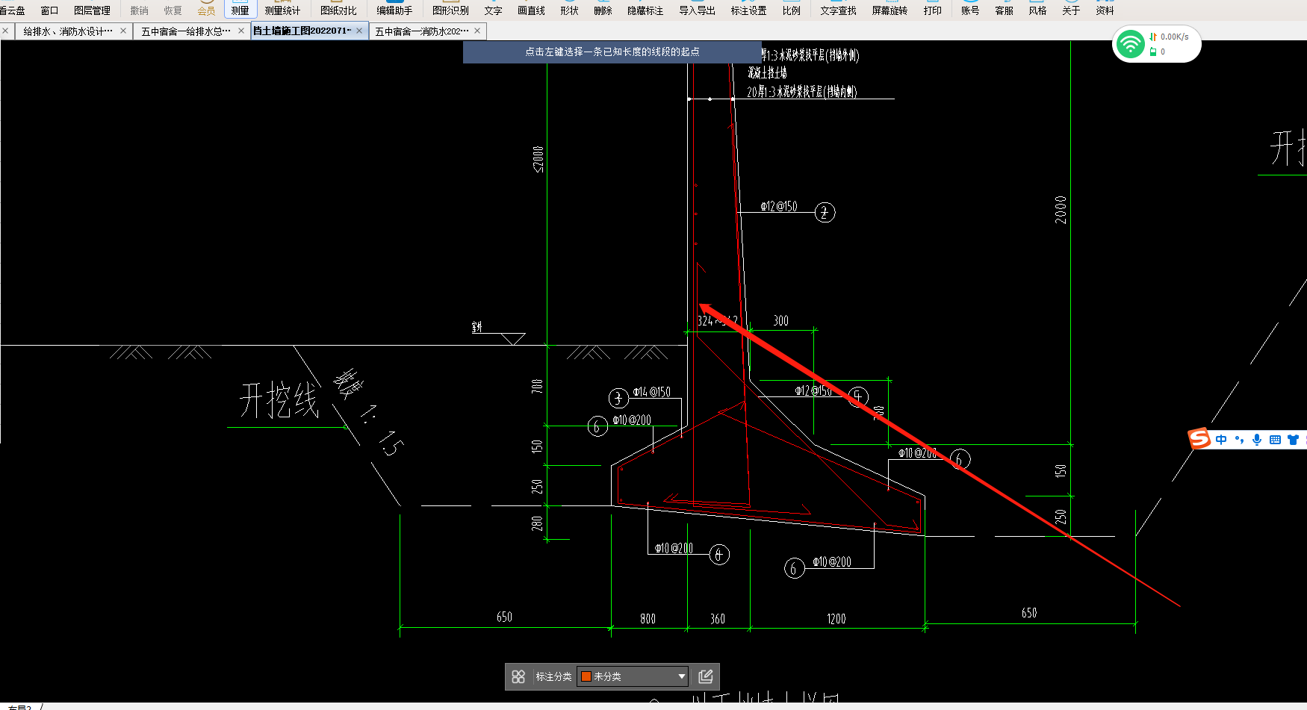This screenshot has height=710, width=1307.
Task: Click the 撤销 undo tool
Action: pos(139,10)
